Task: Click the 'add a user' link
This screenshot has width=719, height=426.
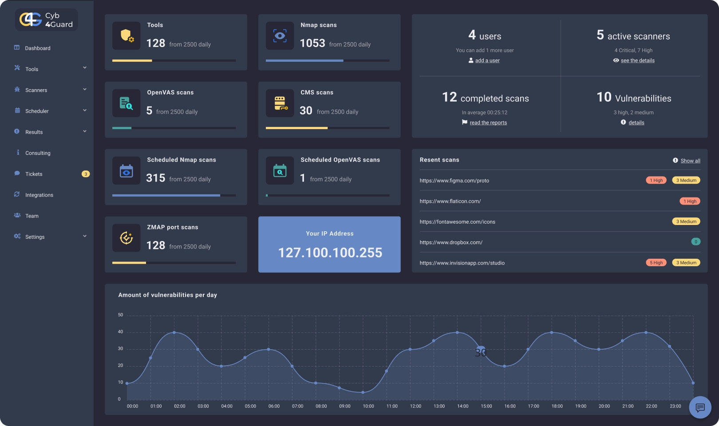Action: (x=487, y=60)
